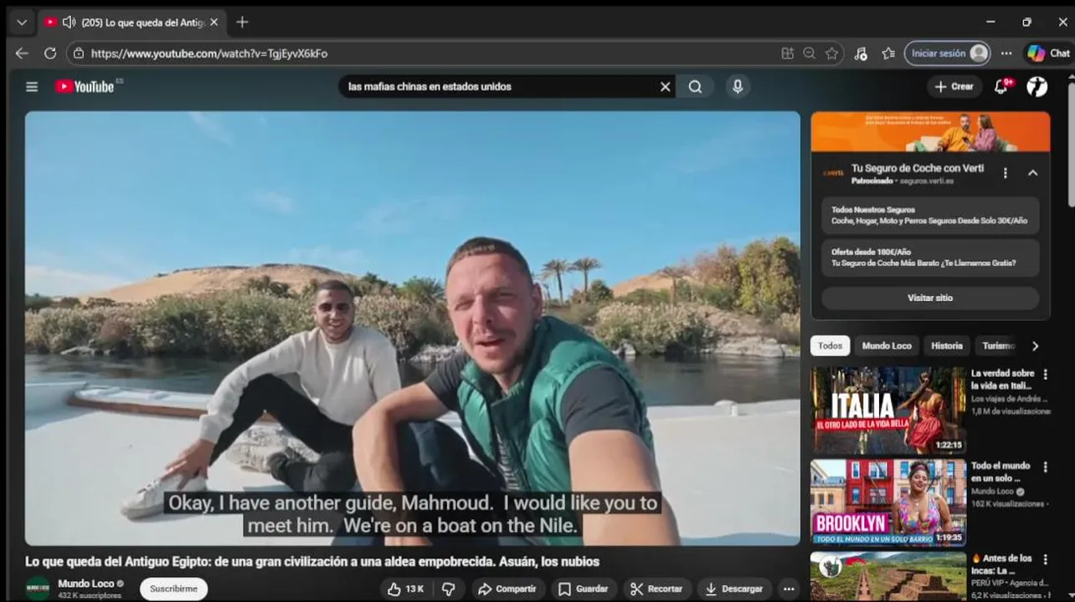Screen dimensions: 1075x602
Task: Open the account avatar menu
Action: tap(1037, 86)
